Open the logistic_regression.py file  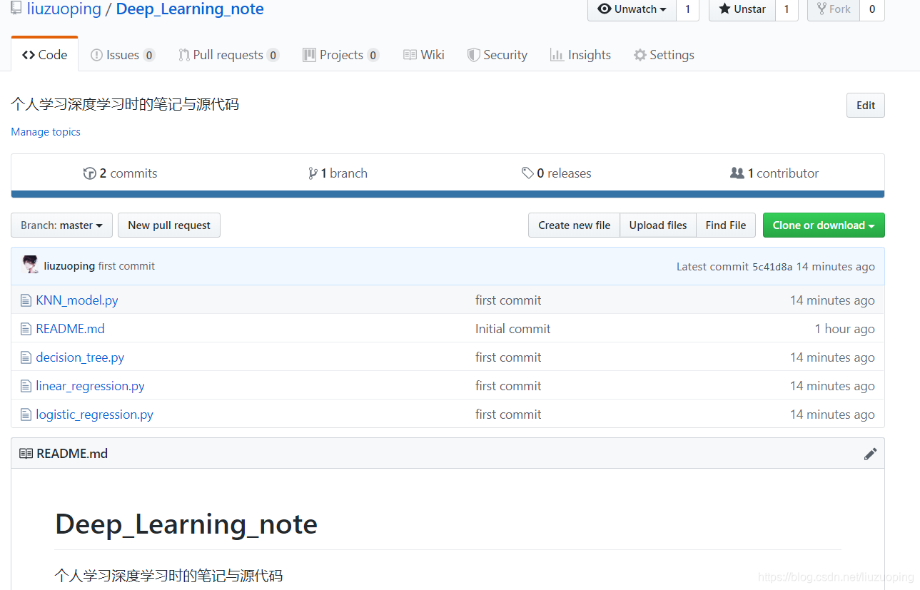click(95, 414)
